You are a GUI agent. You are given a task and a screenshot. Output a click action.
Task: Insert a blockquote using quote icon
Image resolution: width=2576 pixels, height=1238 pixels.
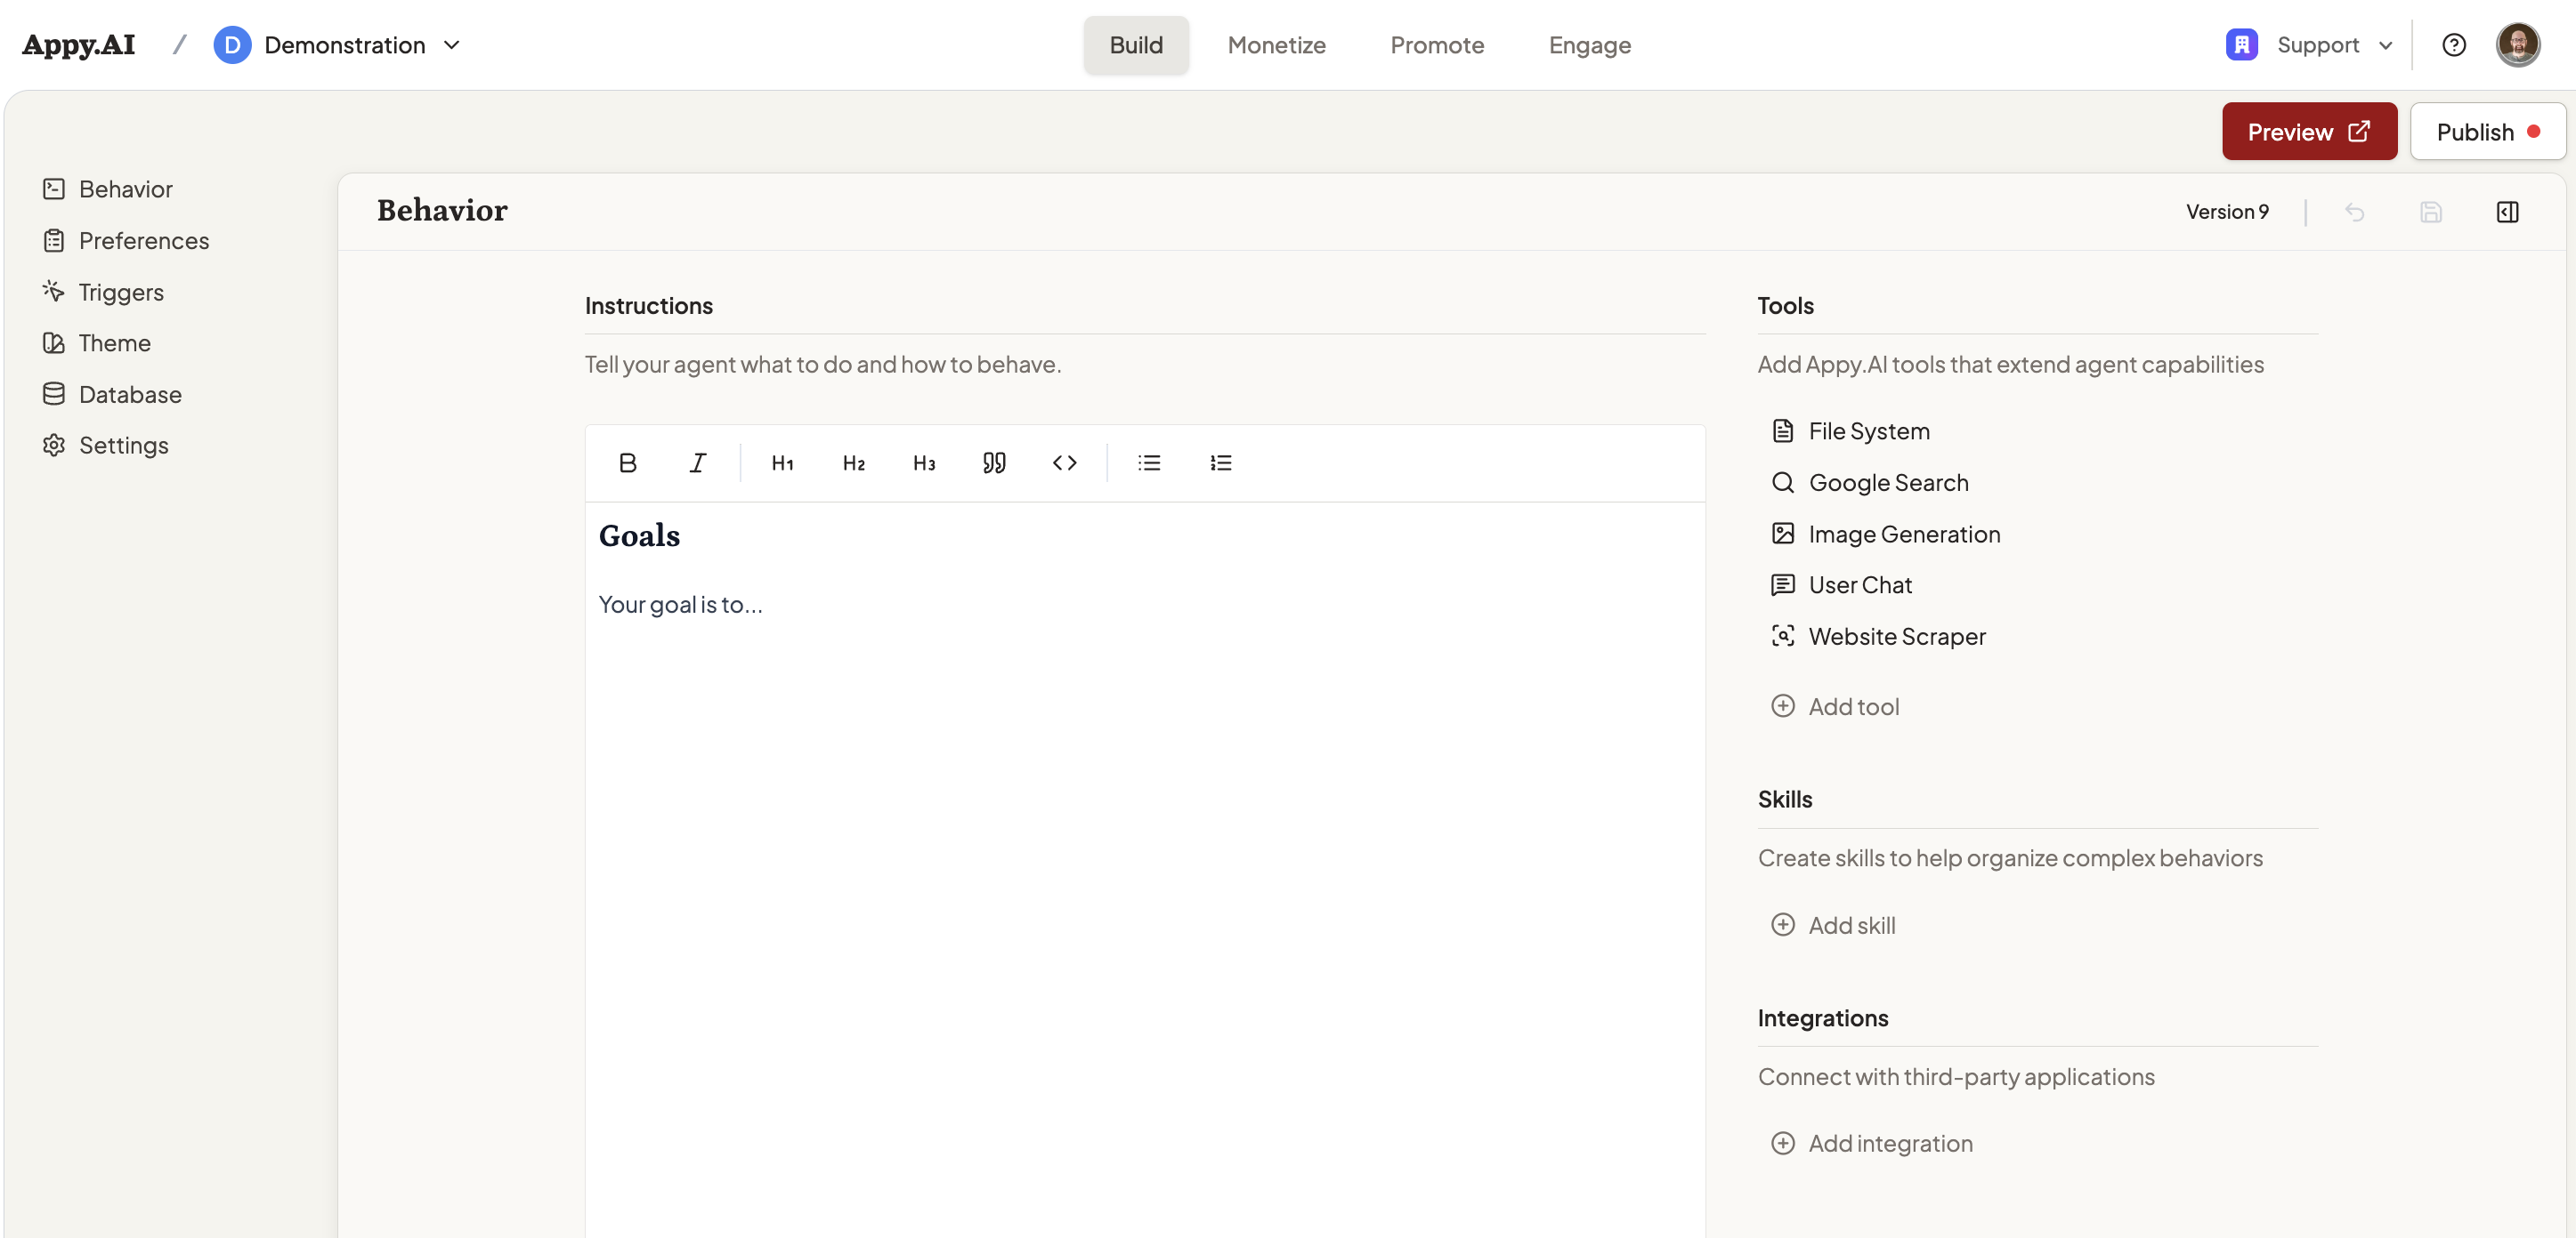pos(993,462)
